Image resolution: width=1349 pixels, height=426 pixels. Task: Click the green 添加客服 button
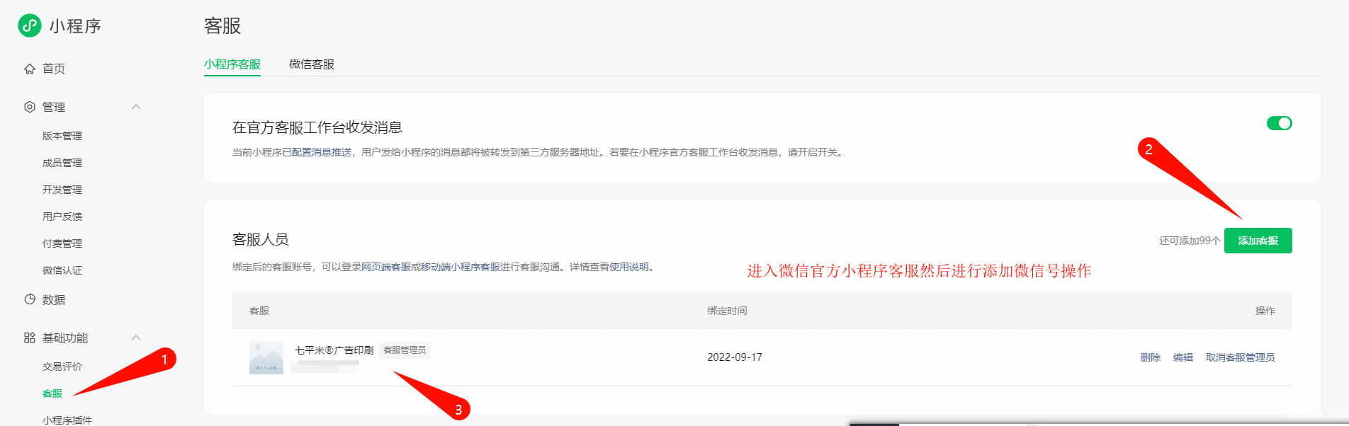(1258, 241)
